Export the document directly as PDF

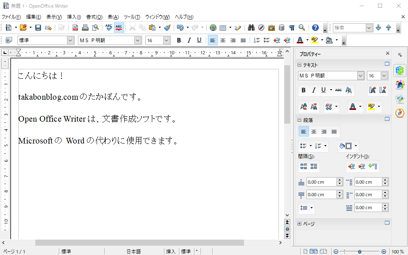tap(75, 28)
